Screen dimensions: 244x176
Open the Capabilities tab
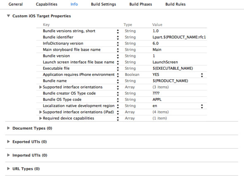tap(47, 4)
